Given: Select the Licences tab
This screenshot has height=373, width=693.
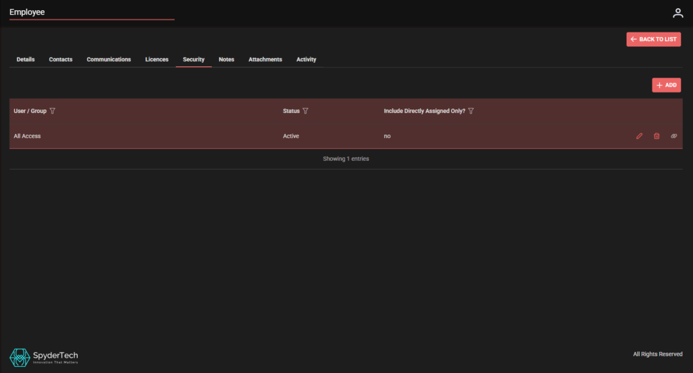Looking at the screenshot, I should coord(157,59).
